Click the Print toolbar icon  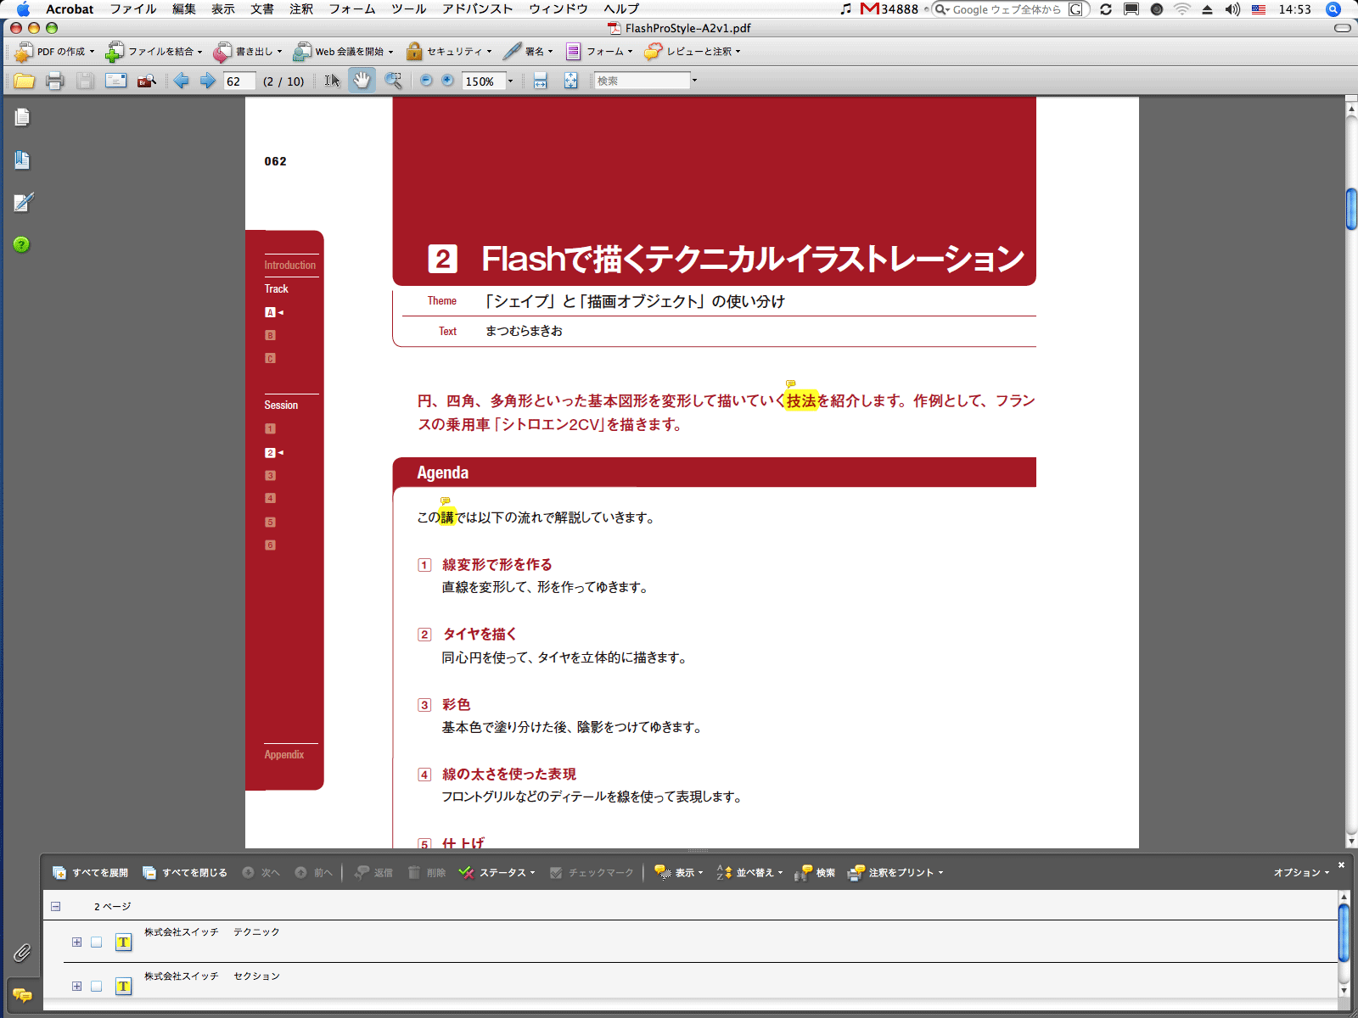(55, 81)
